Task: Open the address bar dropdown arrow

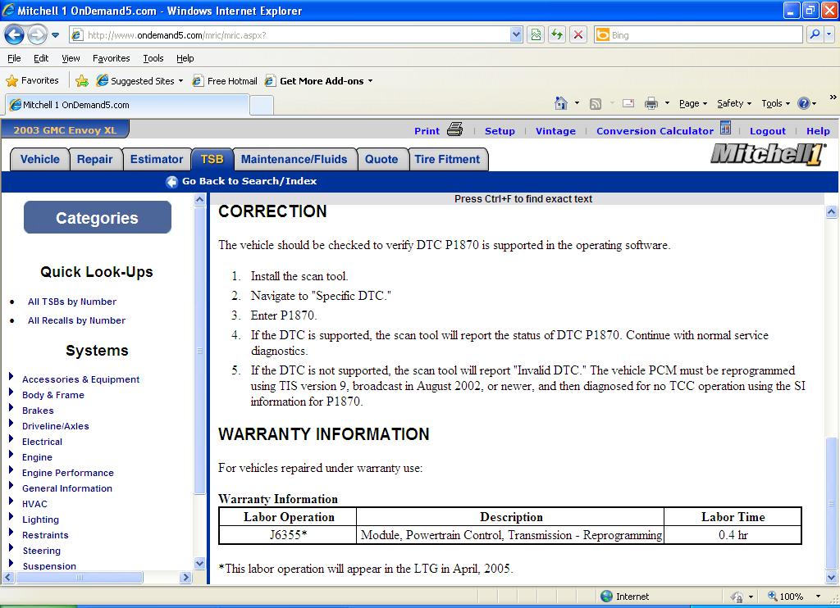Action: pos(516,34)
